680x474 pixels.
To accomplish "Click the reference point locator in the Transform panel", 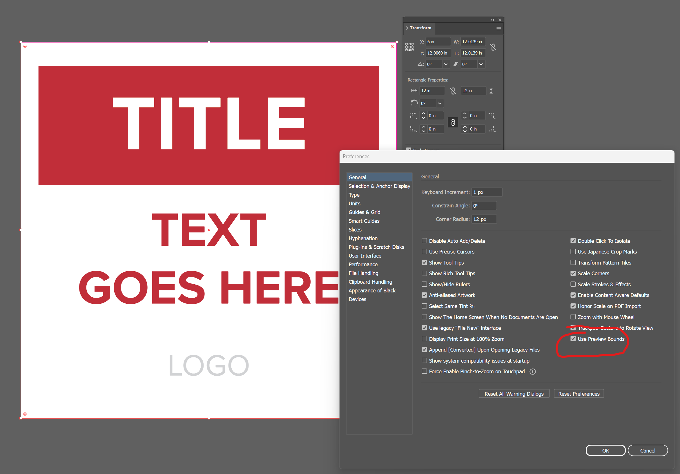I will click(410, 47).
